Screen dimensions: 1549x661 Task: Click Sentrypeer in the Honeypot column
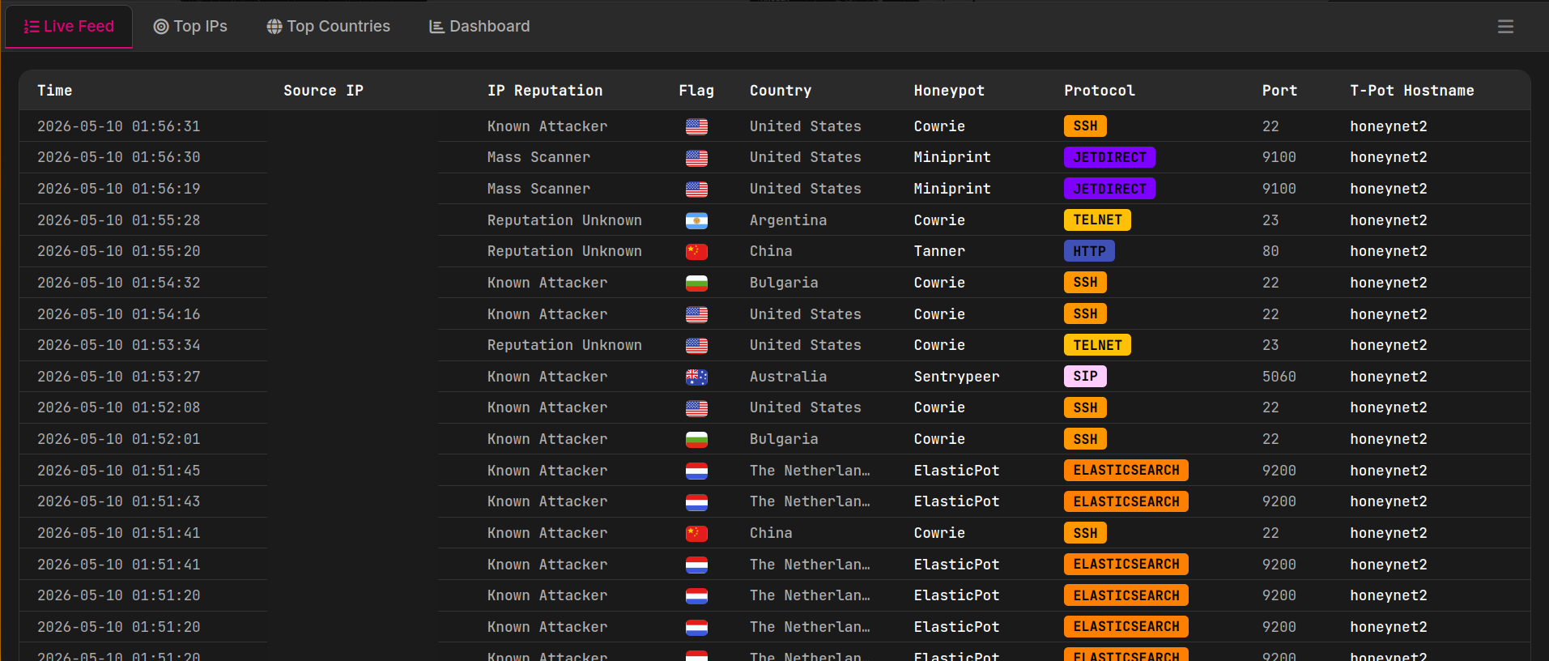click(956, 377)
